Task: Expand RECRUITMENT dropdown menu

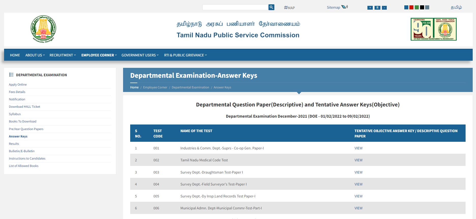Action: pos(63,55)
